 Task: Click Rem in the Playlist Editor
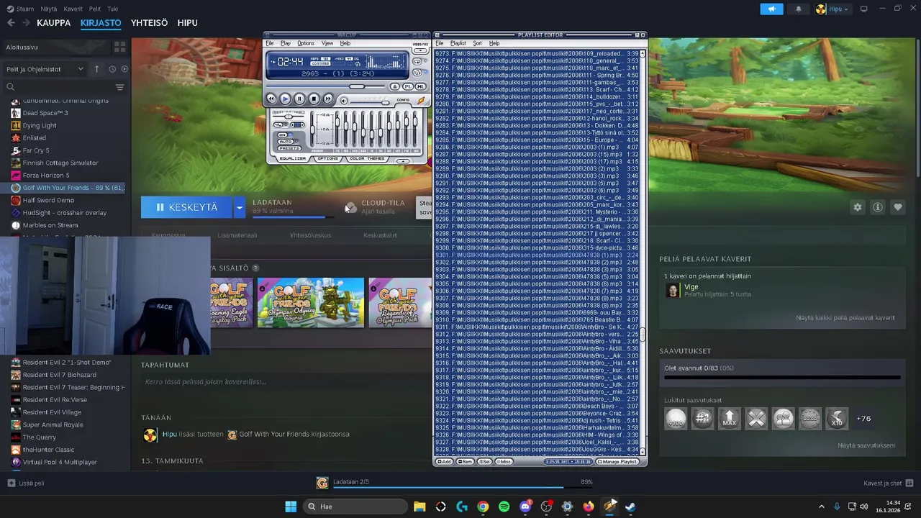pyautogui.click(x=465, y=461)
